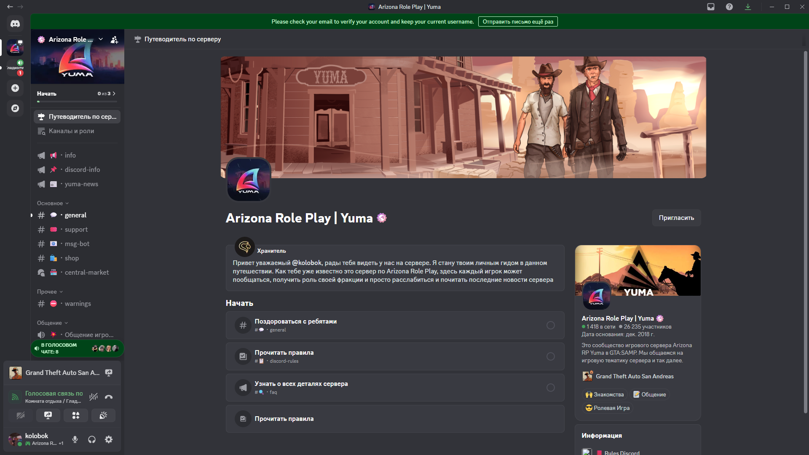Click the Пригласить button
809x455 pixels.
tap(676, 218)
